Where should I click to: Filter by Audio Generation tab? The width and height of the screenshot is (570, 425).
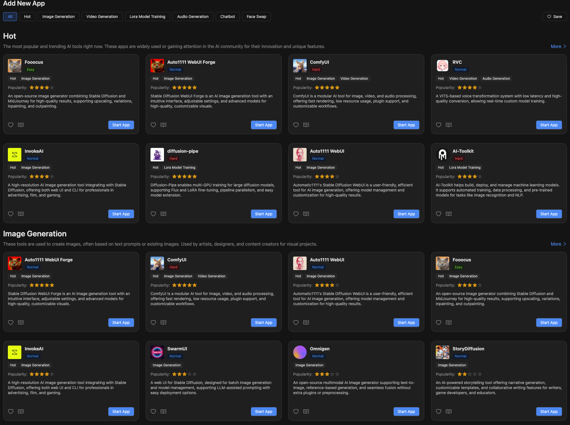[x=193, y=17]
